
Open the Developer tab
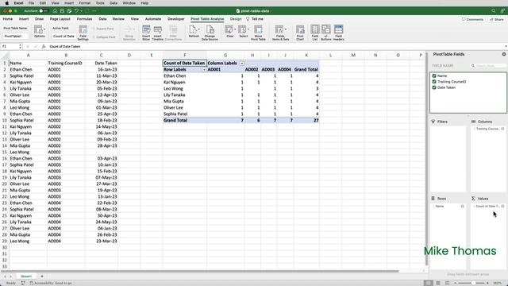coord(176,19)
